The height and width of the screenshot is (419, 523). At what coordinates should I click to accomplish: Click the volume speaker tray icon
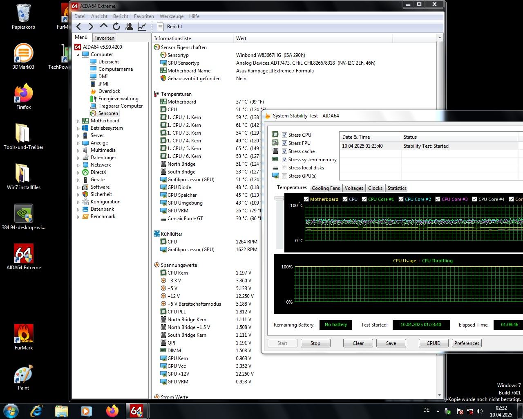480,411
